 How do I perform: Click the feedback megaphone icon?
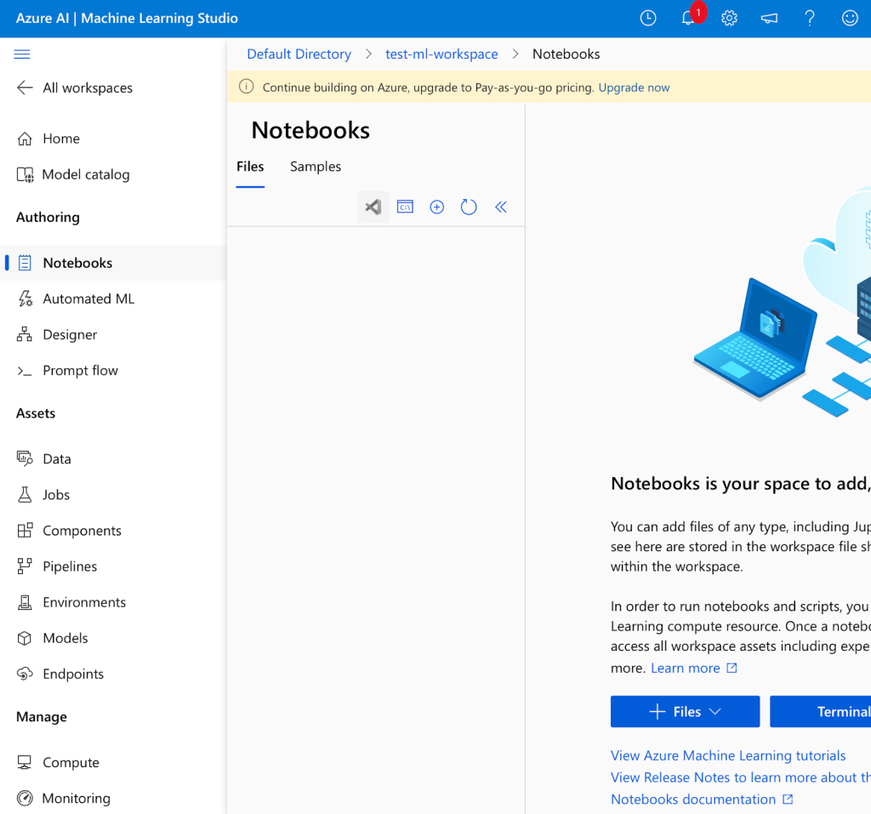(x=769, y=18)
